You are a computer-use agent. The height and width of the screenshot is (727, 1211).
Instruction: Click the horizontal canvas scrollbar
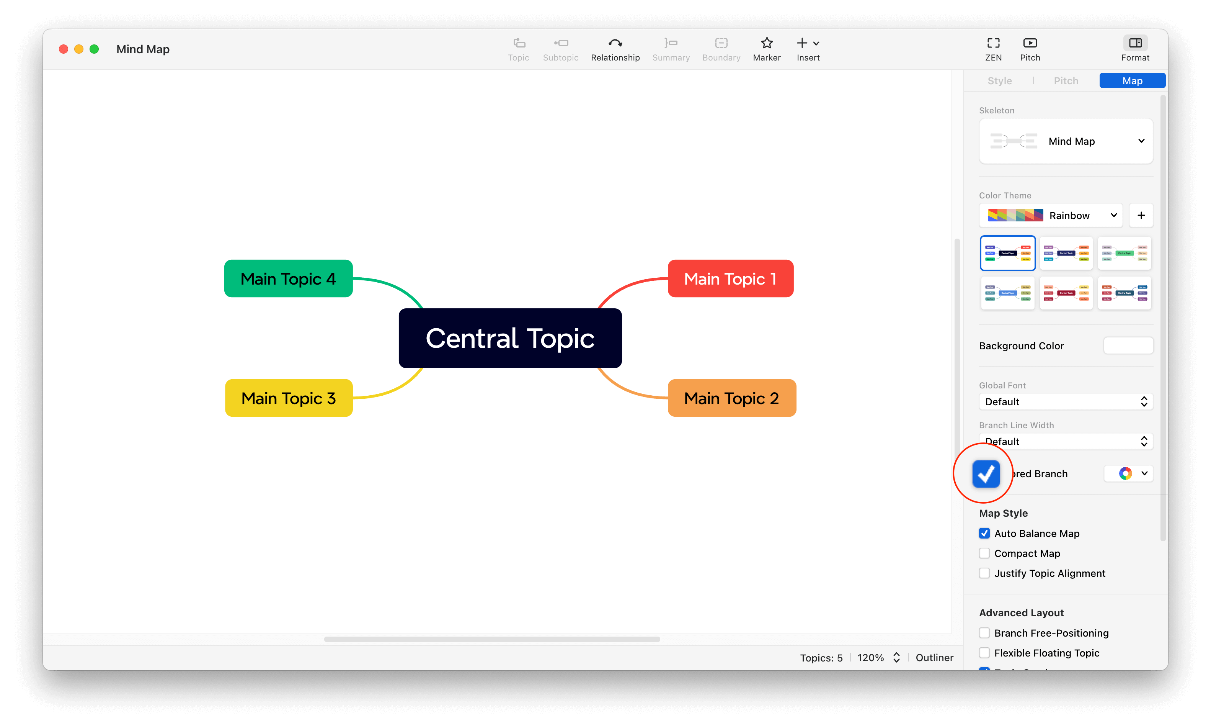(x=492, y=639)
